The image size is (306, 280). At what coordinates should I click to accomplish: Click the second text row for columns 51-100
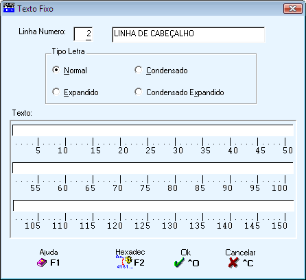pyautogui.click(x=153, y=168)
